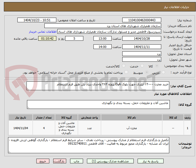
Task: Toggle the اسناد خزانه اسلامی payment checkbox
Action: pyautogui.click(x=126, y=72)
